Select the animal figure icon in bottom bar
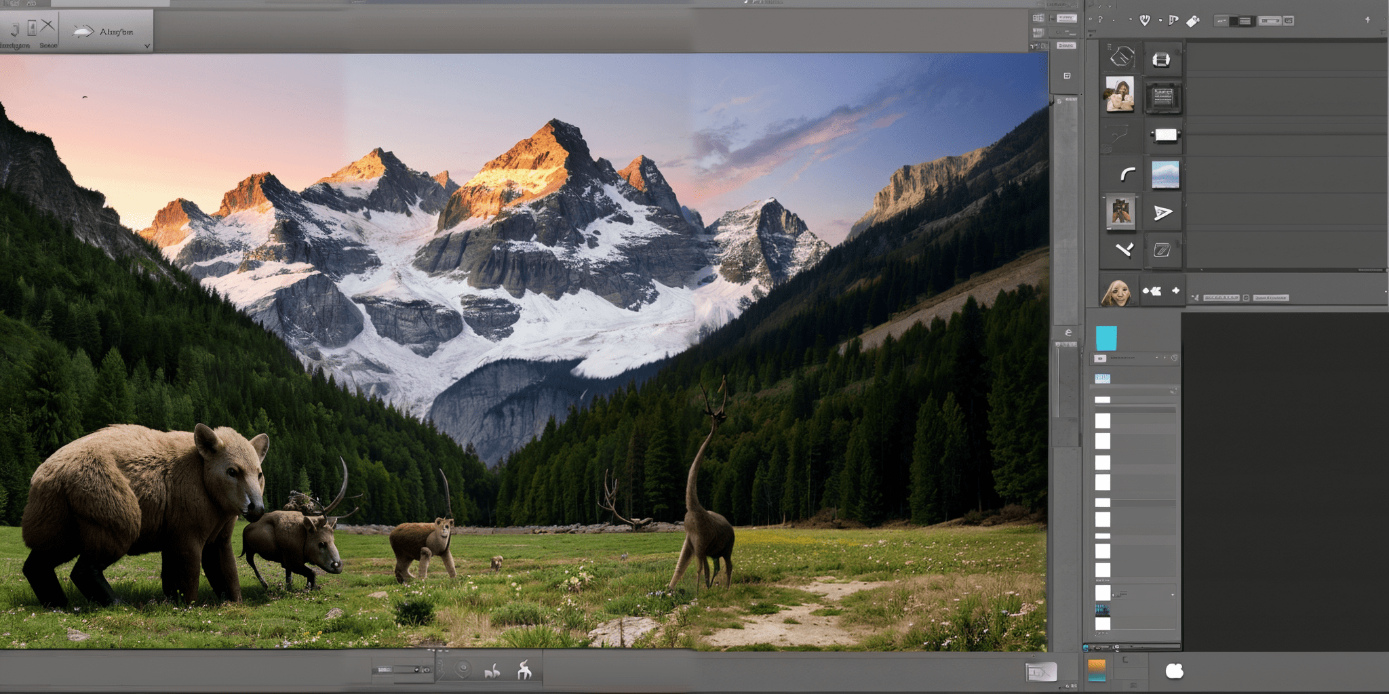The image size is (1389, 694). [524, 670]
